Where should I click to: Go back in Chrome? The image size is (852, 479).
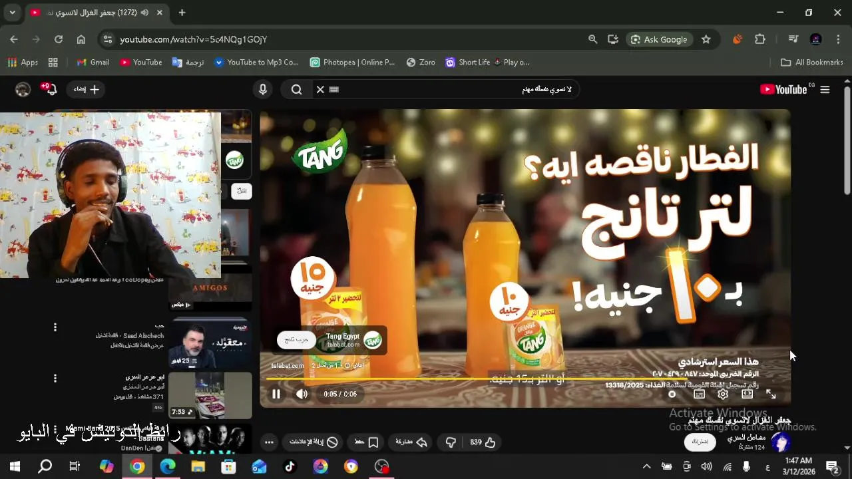point(14,39)
